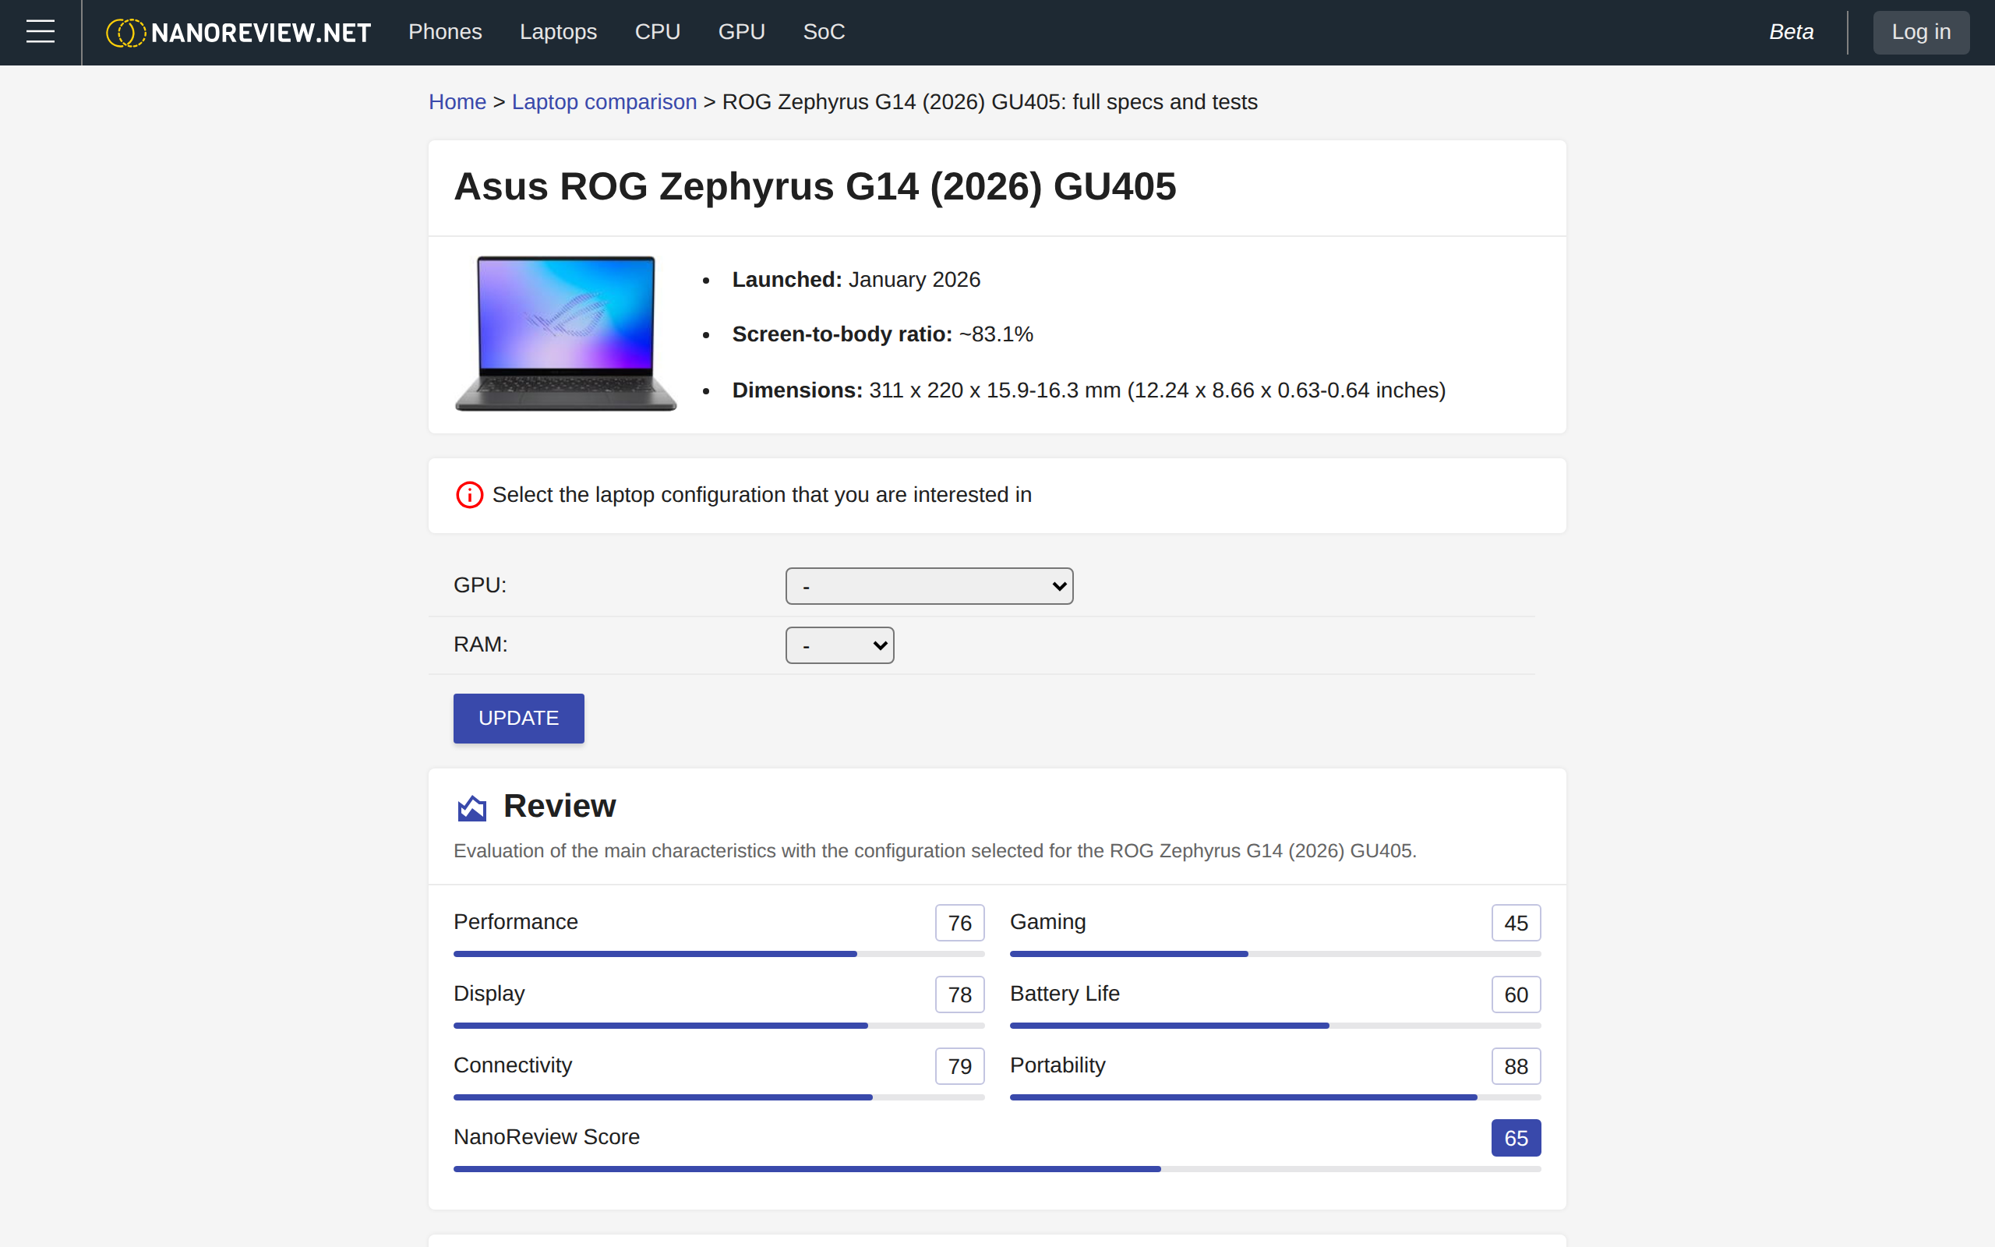Open the hamburger menu icon

pyautogui.click(x=41, y=32)
